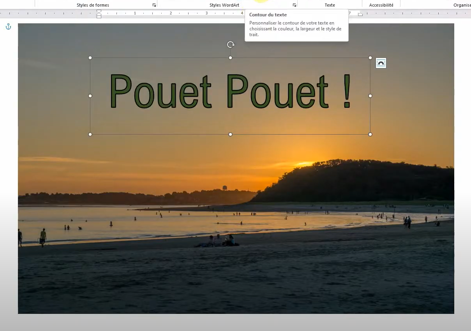
Task: Open the Styles WordArt dialog launcher
Action: [x=294, y=5]
